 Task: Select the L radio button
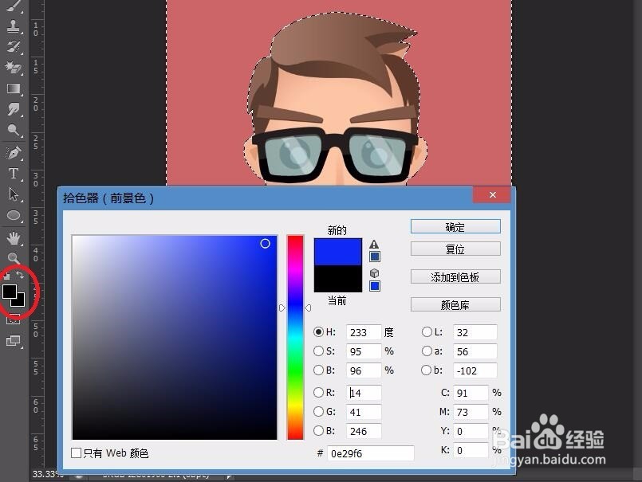pyautogui.click(x=427, y=332)
